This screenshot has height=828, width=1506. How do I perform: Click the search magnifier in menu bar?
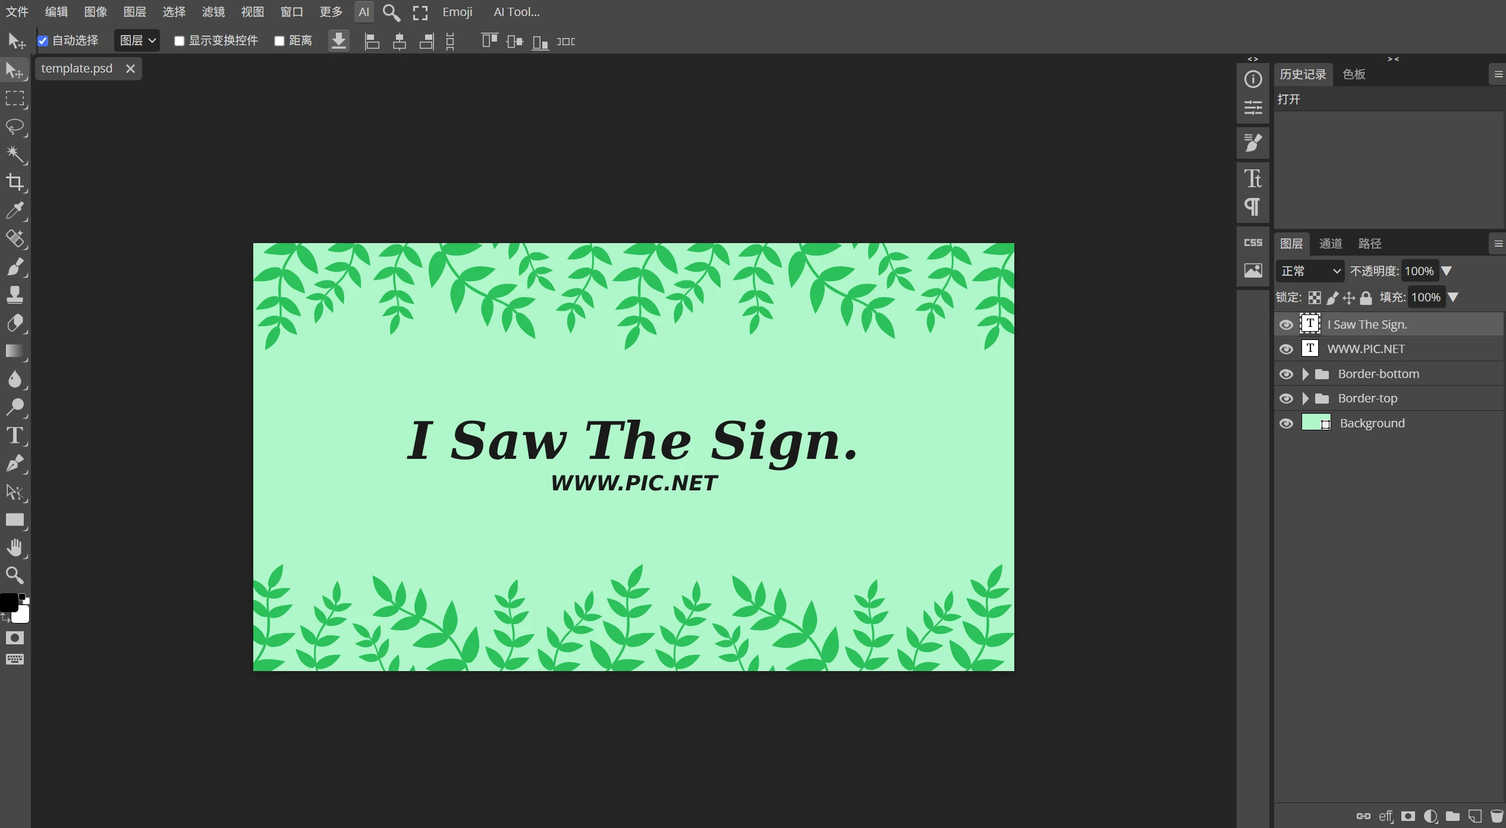click(391, 12)
